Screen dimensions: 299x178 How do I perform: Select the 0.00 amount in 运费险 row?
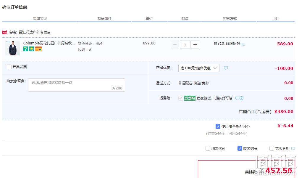(x=289, y=98)
